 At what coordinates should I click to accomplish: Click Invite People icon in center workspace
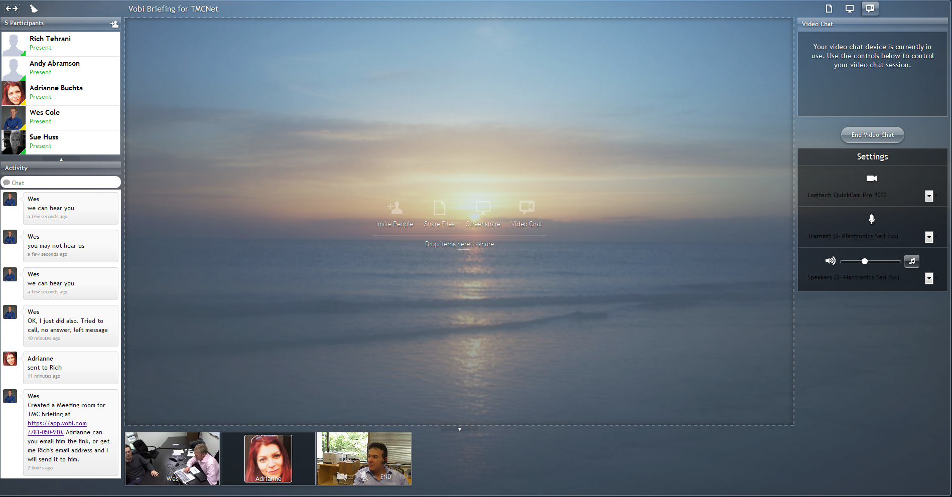395,208
